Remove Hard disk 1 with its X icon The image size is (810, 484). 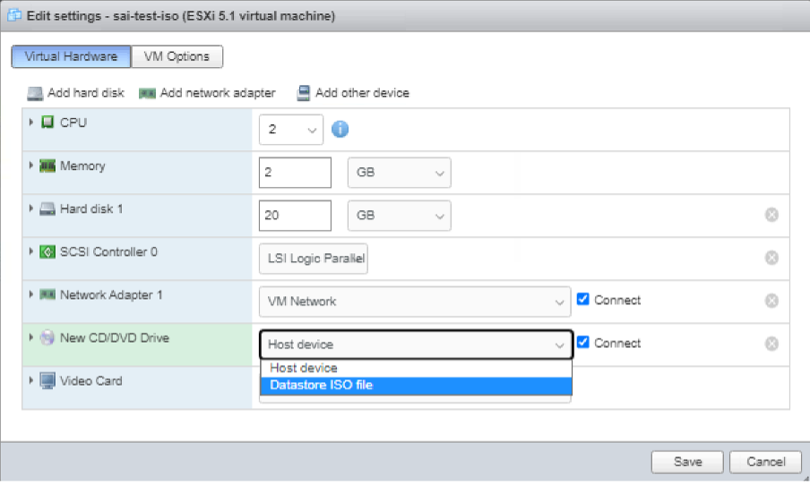771,215
